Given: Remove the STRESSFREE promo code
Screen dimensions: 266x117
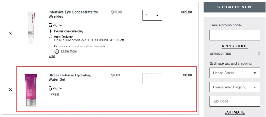Looking at the screenshot, I should click(x=259, y=54).
